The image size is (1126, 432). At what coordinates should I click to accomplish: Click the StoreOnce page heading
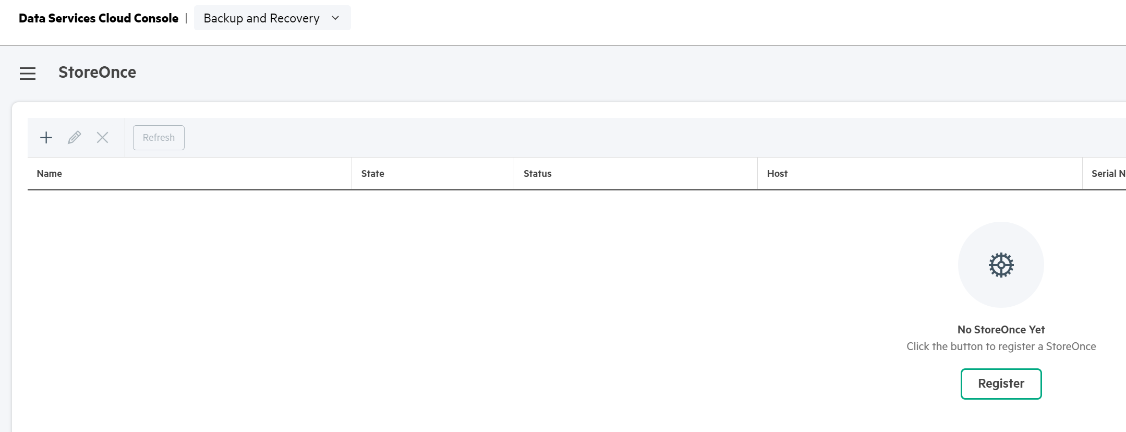pos(97,73)
